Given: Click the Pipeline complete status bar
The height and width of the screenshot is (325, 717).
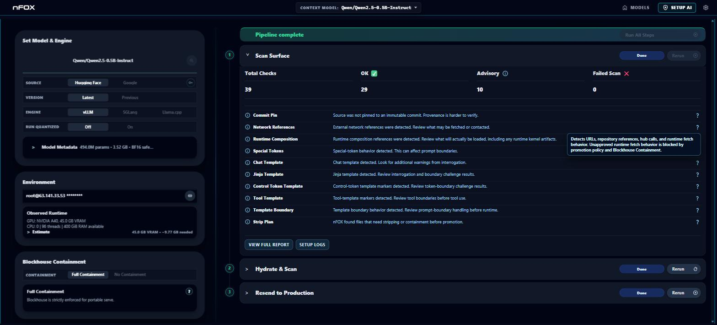Looking at the screenshot, I should point(472,35).
